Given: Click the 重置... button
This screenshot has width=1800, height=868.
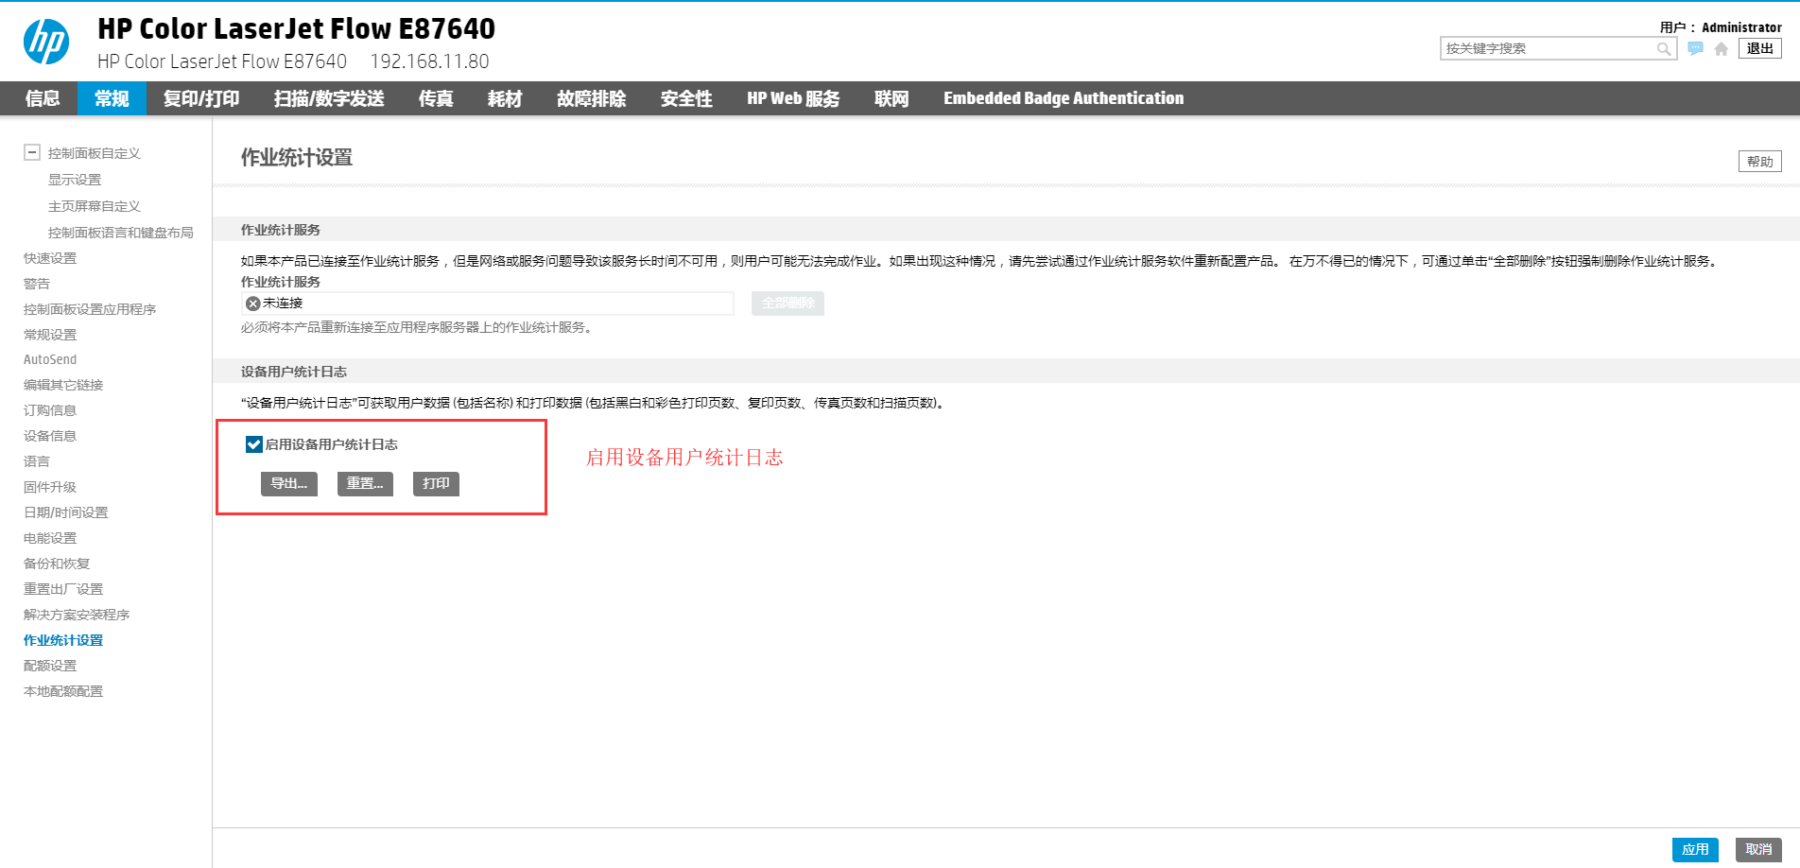Looking at the screenshot, I should point(365,483).
